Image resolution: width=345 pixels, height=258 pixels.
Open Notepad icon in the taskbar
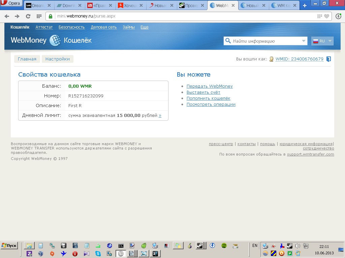coord(87,246)
